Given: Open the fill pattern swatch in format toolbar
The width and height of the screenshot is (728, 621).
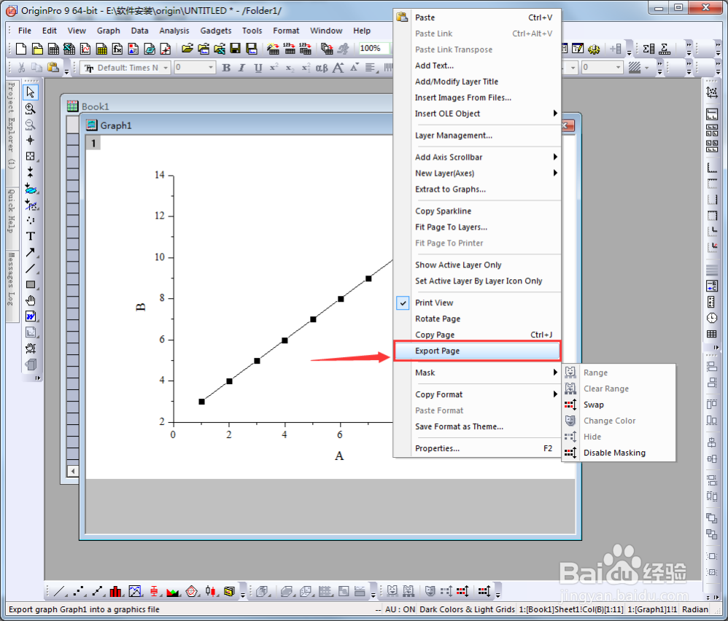Looking at the screenshot, I should tap(635, 68).
